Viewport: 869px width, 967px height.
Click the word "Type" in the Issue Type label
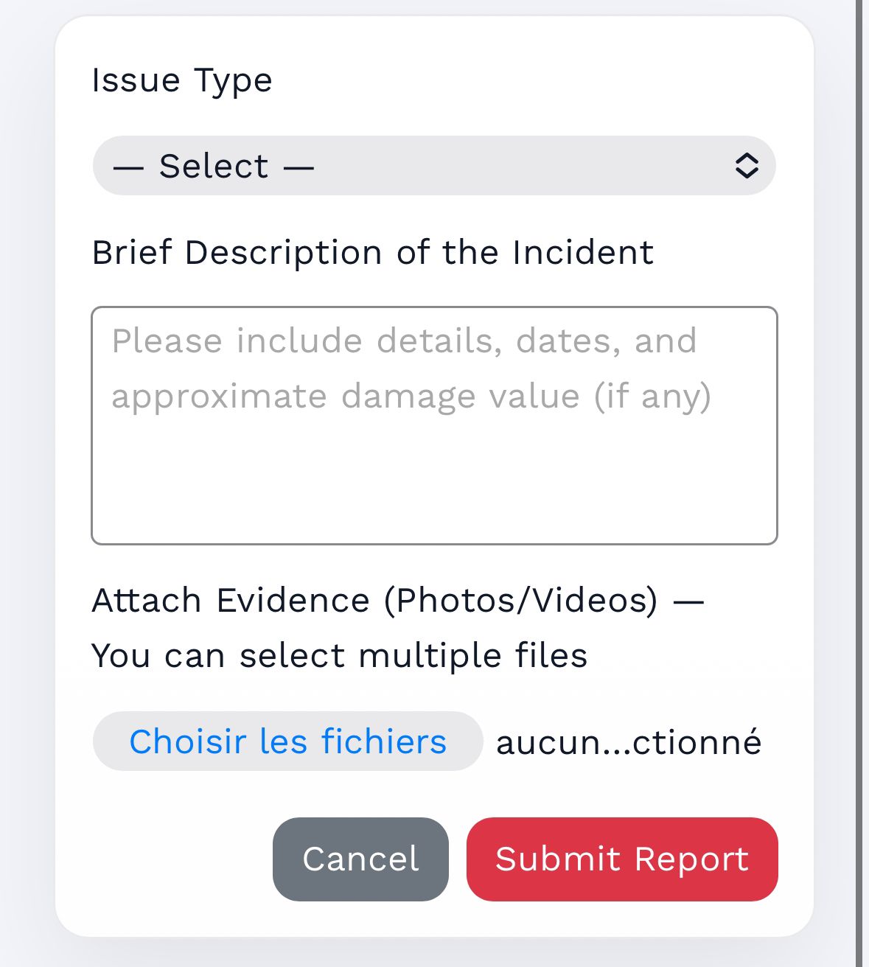(233, 80)
